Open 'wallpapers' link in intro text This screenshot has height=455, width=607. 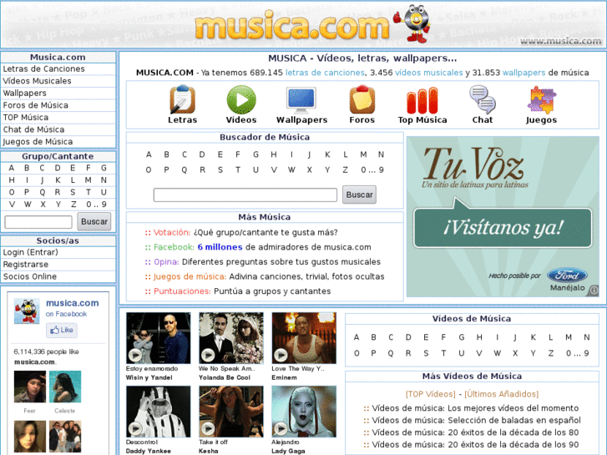pos(524,73)
